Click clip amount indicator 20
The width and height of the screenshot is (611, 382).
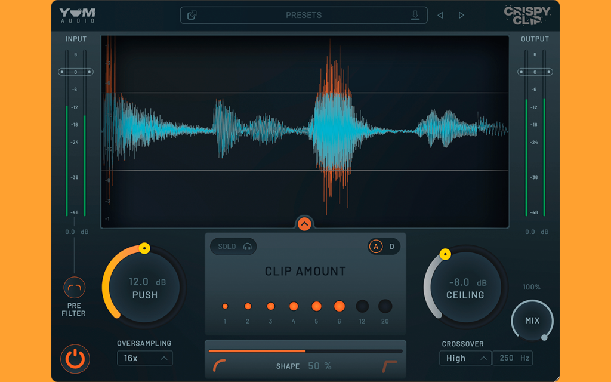tap(385, 306)
